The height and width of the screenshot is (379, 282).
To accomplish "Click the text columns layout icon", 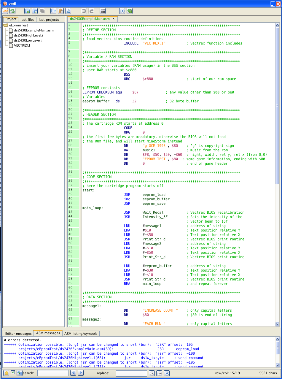I will [x=103, y=11].
